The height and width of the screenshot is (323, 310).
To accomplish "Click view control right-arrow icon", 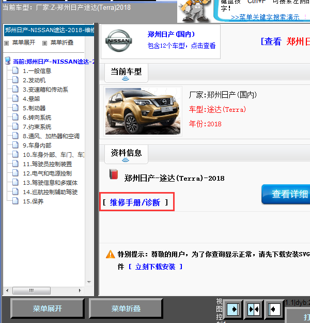I will pos(233,309).
